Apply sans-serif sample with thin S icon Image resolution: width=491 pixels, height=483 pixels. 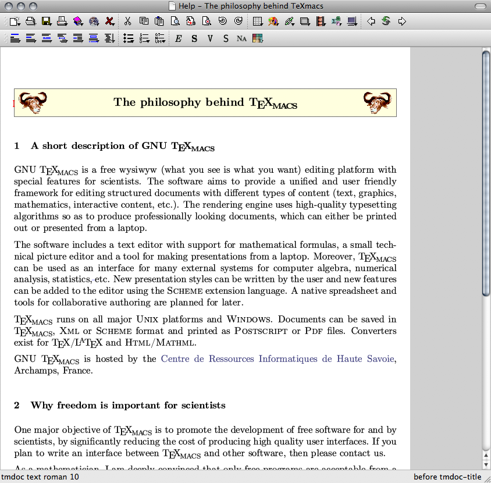pos(226,38)
